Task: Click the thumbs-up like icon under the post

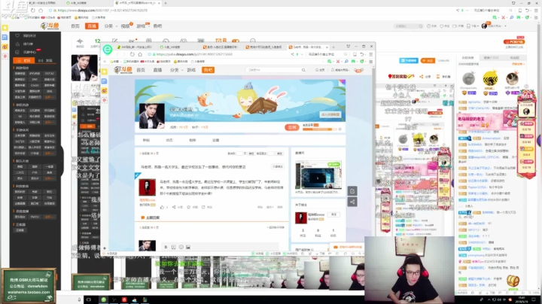Action: (x=162, y=207)
